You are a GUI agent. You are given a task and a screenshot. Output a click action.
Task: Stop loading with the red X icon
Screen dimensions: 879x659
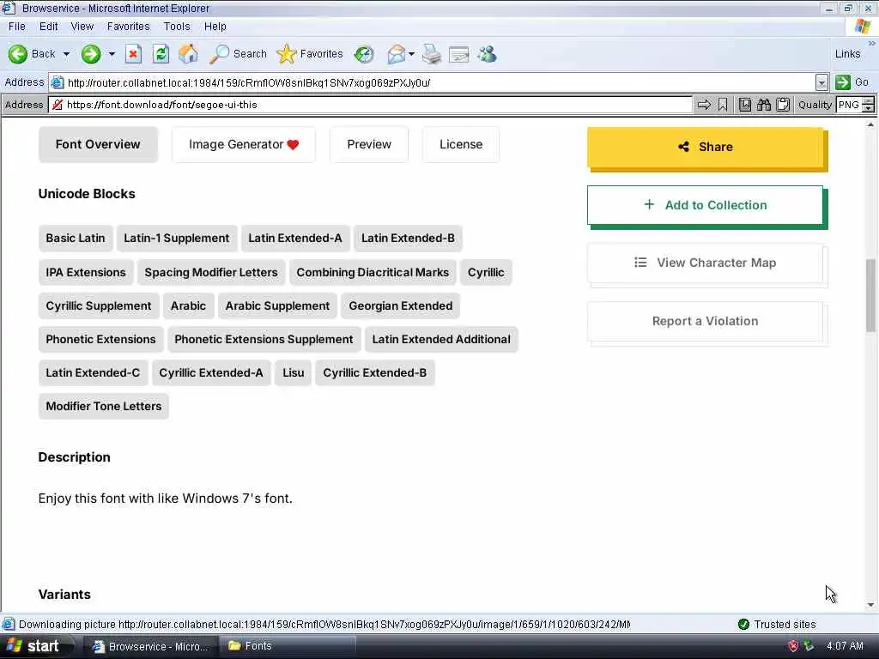[133, 54]
